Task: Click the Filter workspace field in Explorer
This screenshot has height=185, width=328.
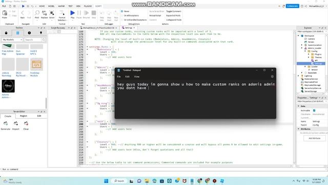Action: (x=311, y=31)
